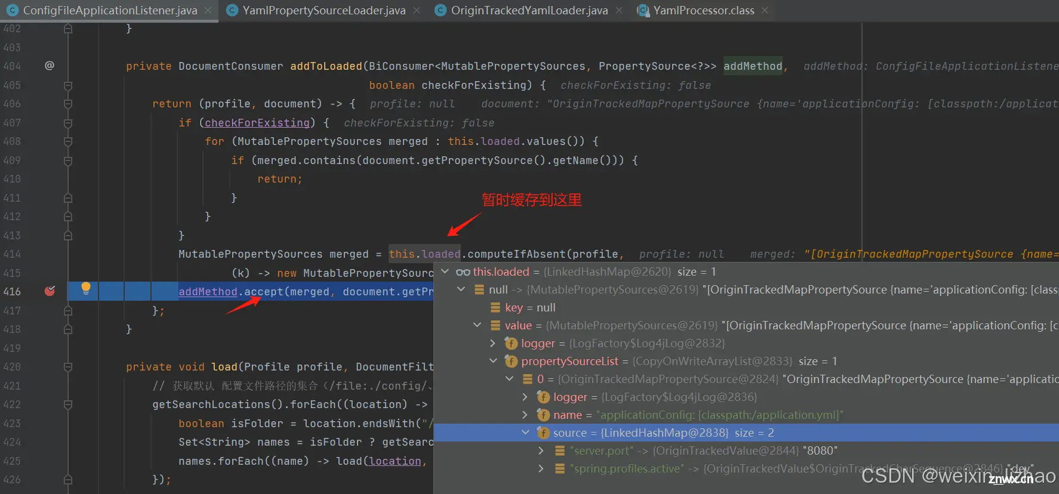Collapse the source LinkedHashMap@2838 node
The image size is (1059, 494).
click(x=525, y=433)
